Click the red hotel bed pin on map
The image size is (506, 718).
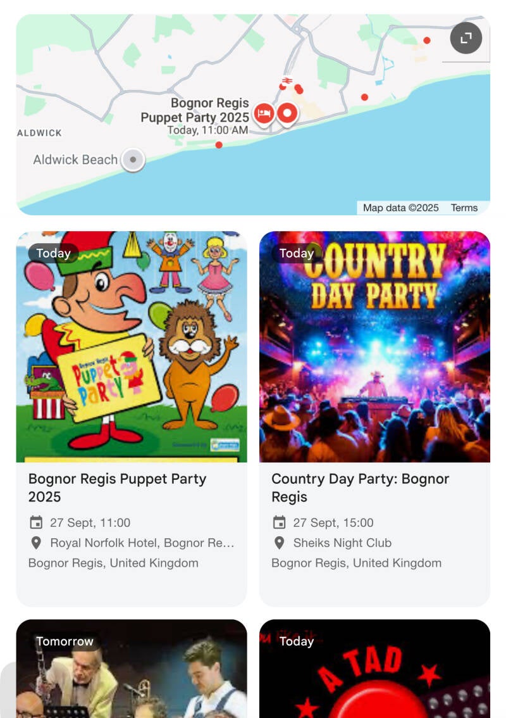264,114
